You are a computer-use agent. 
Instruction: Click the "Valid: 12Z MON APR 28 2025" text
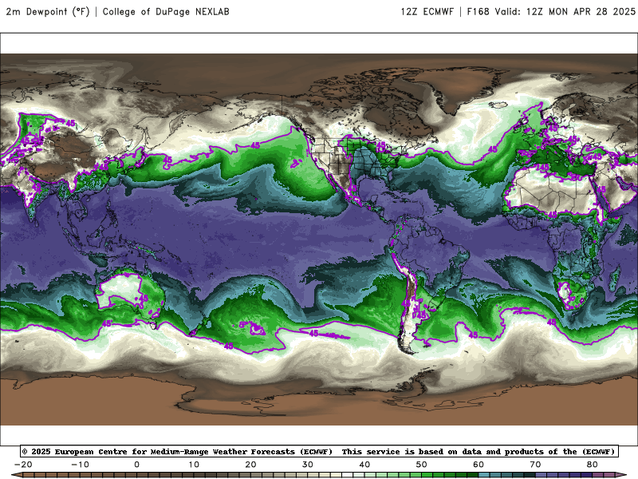tap(565, 11)
